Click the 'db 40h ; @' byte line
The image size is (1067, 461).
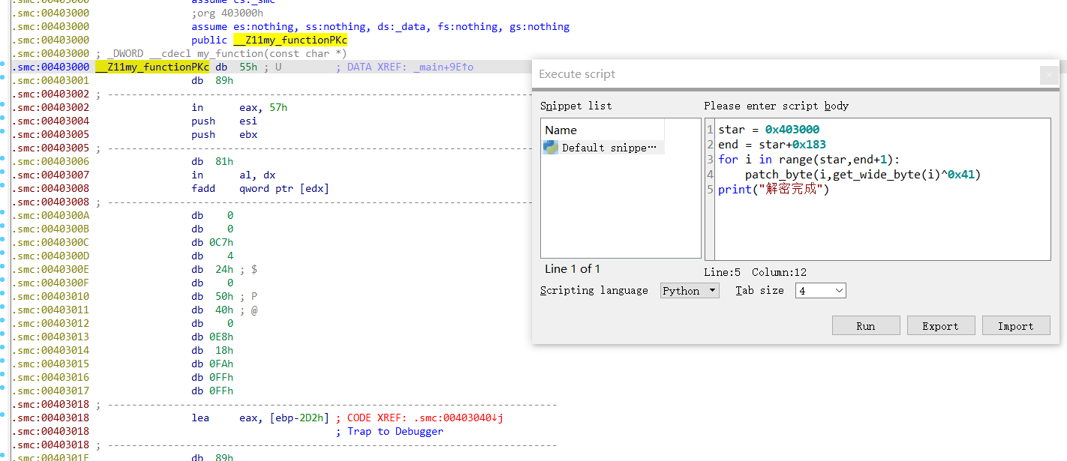coord(224,310)
